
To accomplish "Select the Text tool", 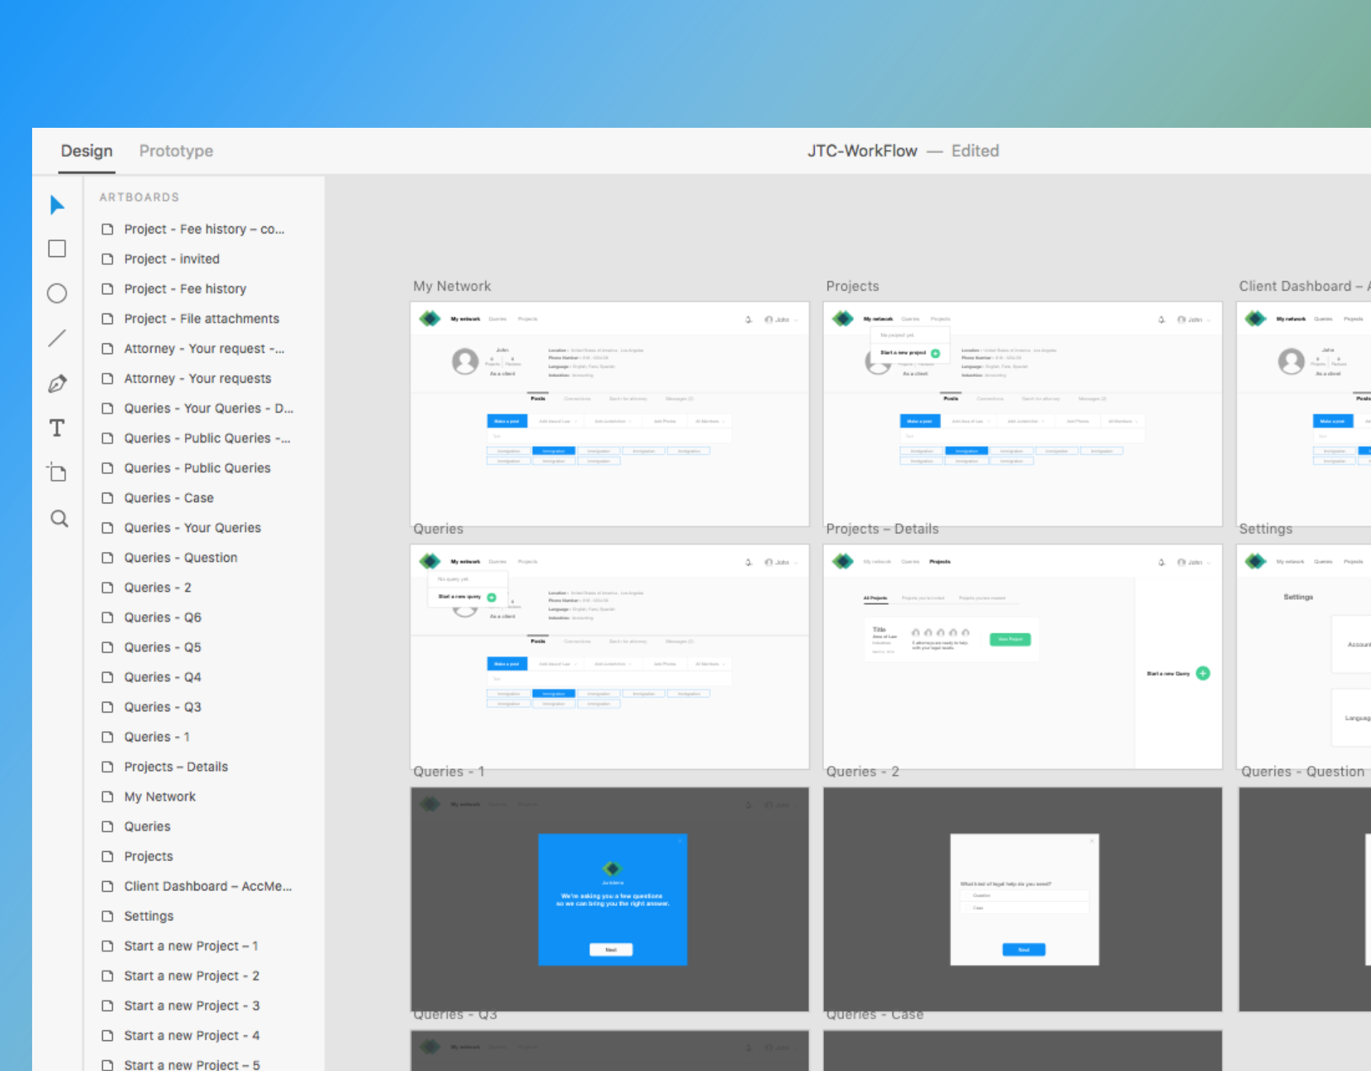I will tap(57, 428).
